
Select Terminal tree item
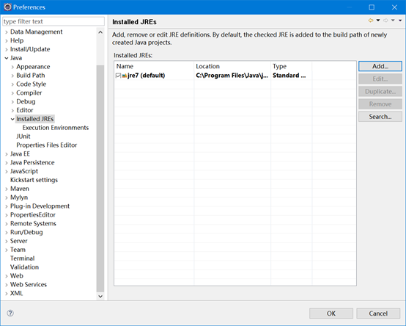[22, 258]
